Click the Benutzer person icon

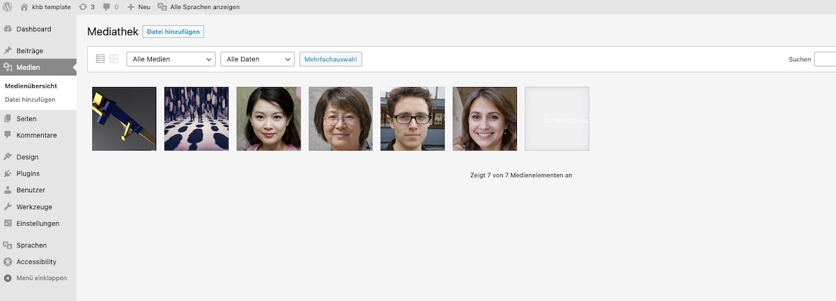pos(8,190)
